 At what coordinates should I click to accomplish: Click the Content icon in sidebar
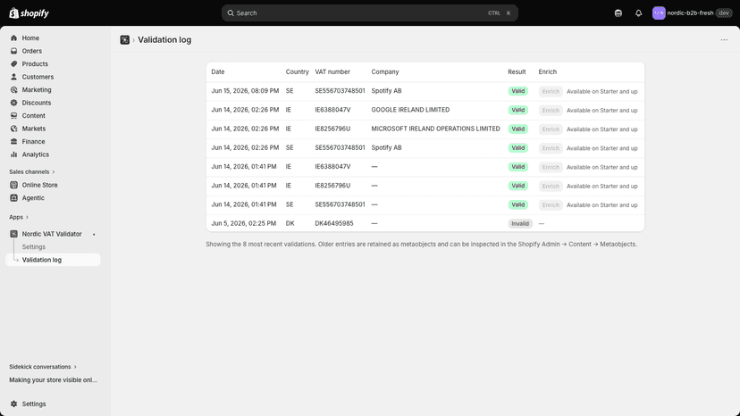click(13, 115)
